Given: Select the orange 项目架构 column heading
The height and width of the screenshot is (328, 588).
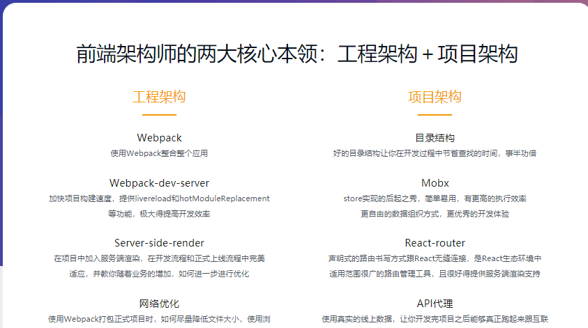Looking at the screenshot, I should tap(435, 97).
